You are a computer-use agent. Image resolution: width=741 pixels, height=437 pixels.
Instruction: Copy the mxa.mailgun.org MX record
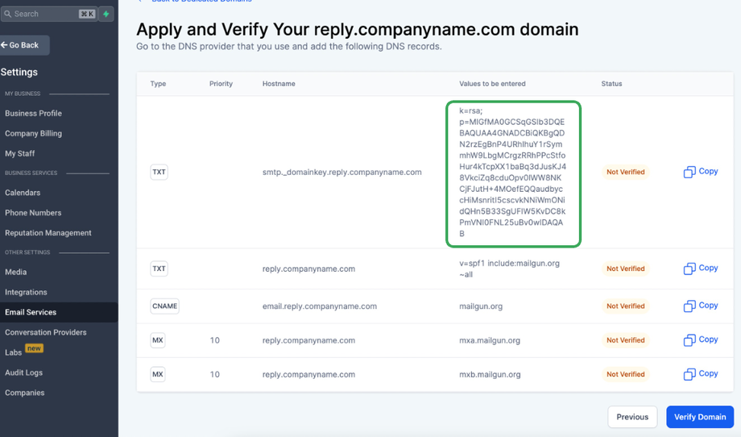(700, 339)
